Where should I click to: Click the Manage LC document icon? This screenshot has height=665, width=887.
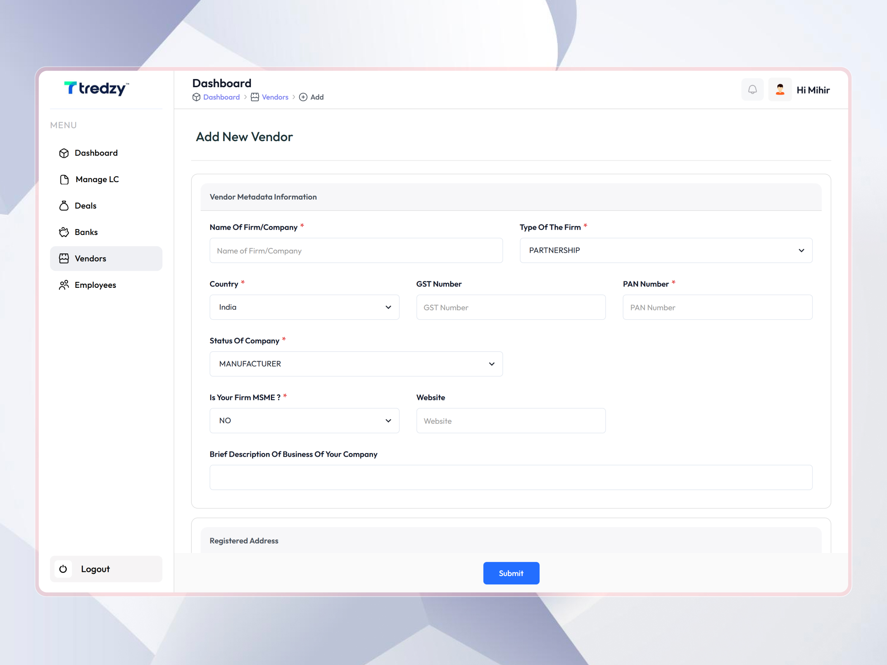[x=64, y=179]
